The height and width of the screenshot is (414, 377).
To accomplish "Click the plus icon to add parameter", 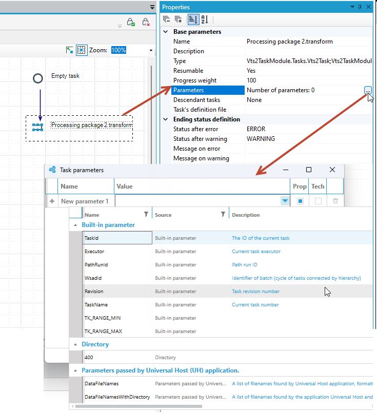I will 52,201.
